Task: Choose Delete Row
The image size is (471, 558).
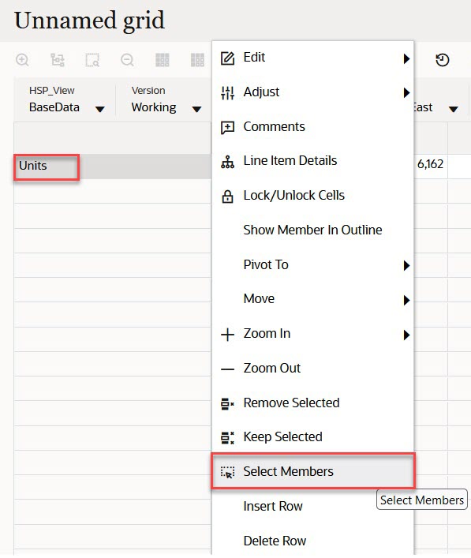Action: (x=313, y=541)
